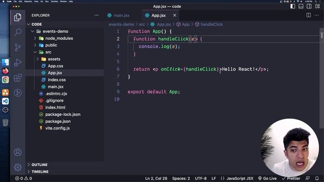Viewport: 324px width, 182px height.
Task: Click the LF end-of-line status item
Action: 214,178
